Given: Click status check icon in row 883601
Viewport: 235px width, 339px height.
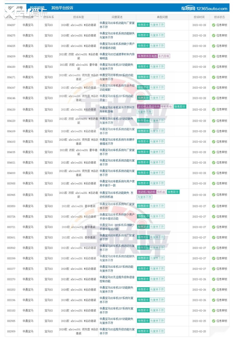Looking at the screenshot, I should 213,238.
